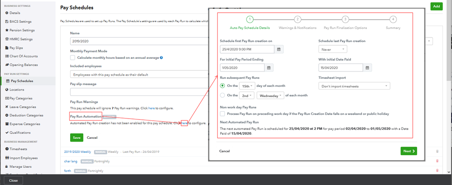Click the Qualifications checkmark icon
The width and height of the screenshot is (452, 185).
pos(7,133)
